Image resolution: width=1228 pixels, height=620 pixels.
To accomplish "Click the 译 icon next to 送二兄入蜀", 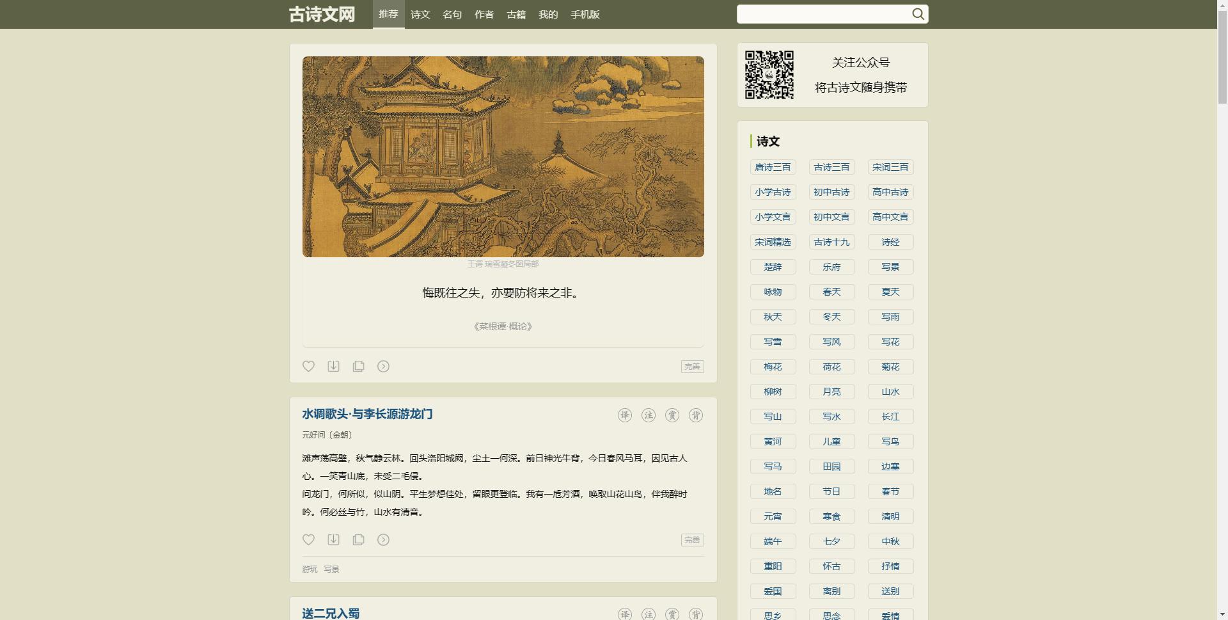I will [624, 614].
